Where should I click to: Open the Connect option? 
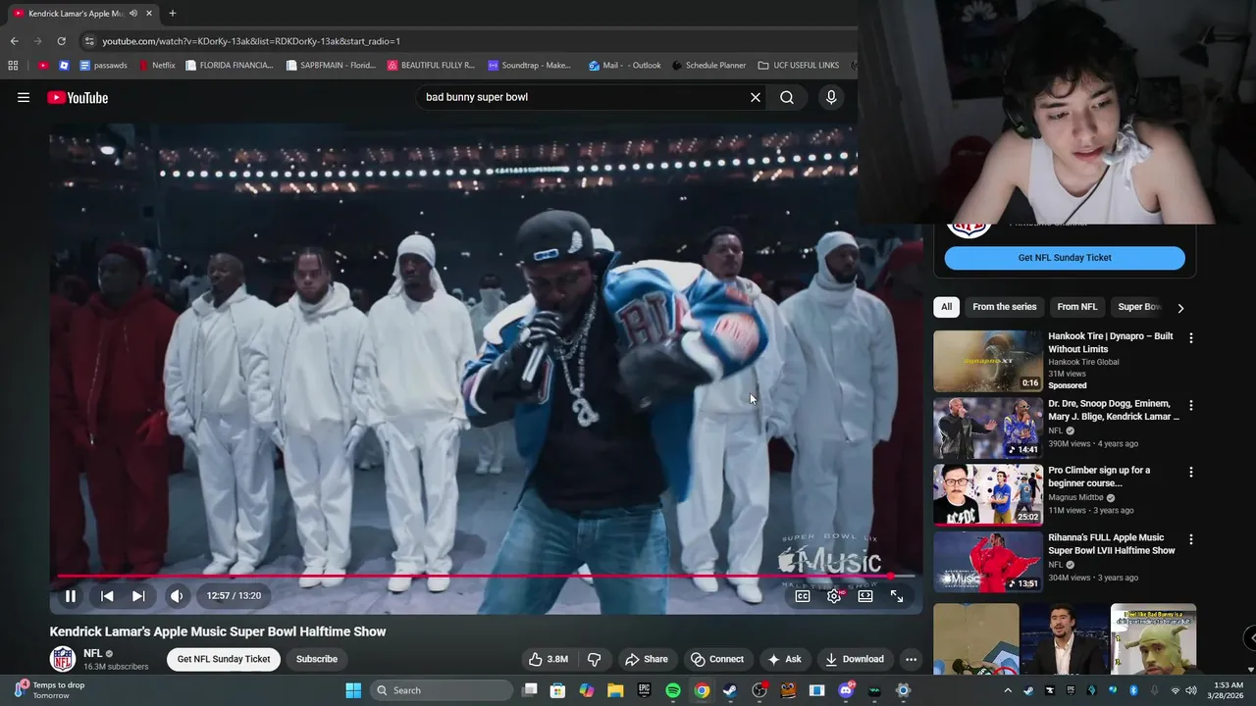tap(717, 659)
